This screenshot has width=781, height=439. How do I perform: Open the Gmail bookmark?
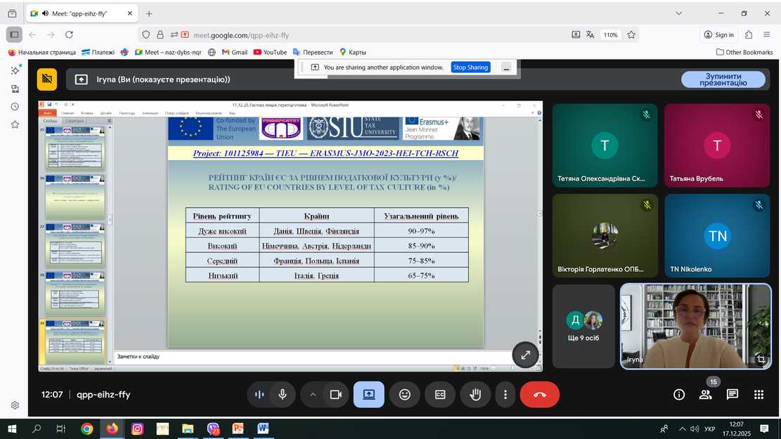tap(235, 52)
